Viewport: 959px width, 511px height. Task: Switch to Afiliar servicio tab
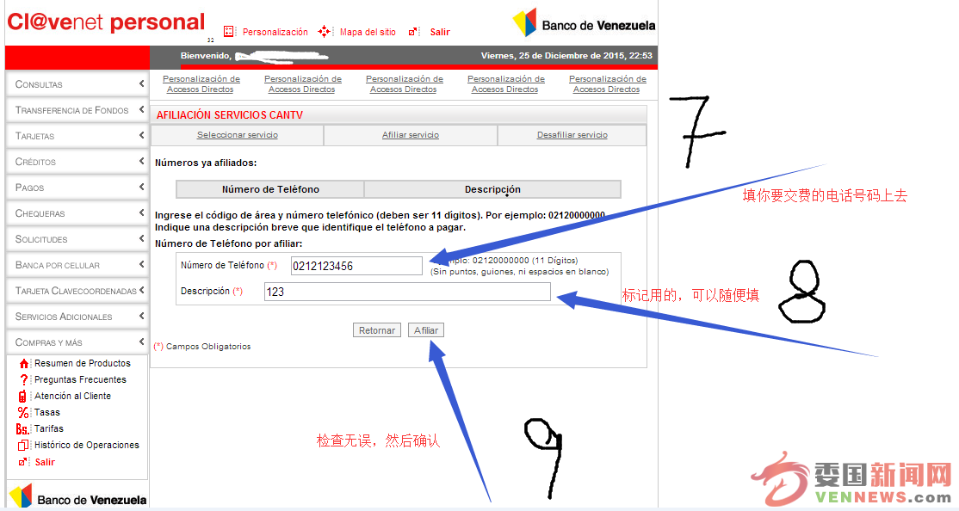coord(411,135)
